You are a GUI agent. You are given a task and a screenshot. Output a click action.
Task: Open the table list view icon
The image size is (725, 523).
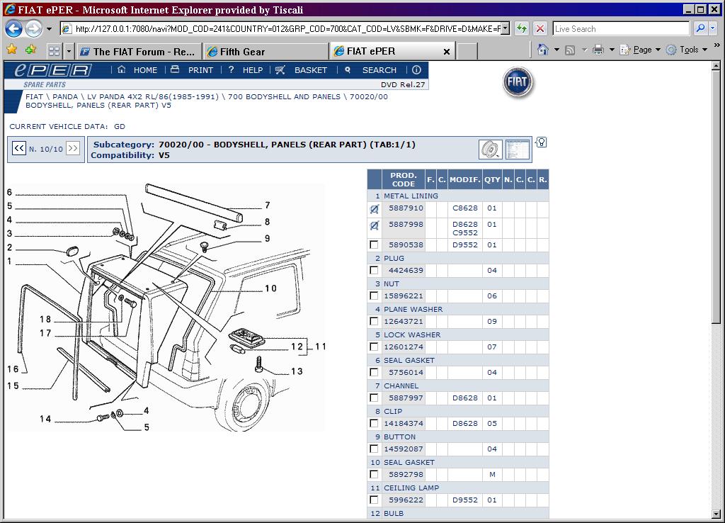[518, 150]
